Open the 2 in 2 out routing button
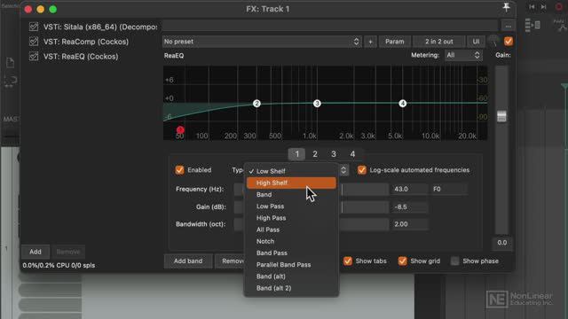The height and width of the screenshot is (319, 568). click(x=438, y=42)
